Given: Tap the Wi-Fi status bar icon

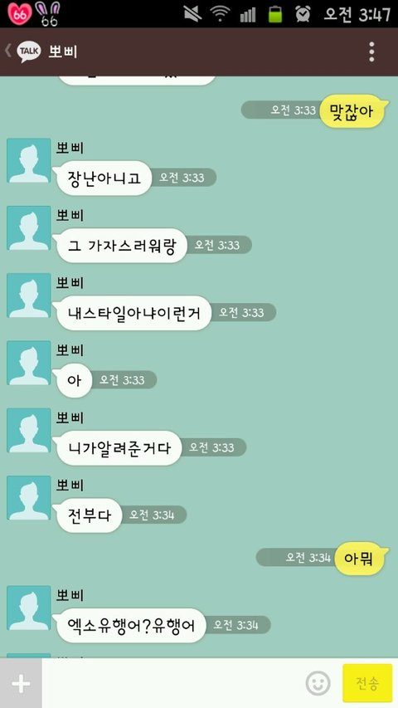Looking at the screenshot, I should pos(220,14).
